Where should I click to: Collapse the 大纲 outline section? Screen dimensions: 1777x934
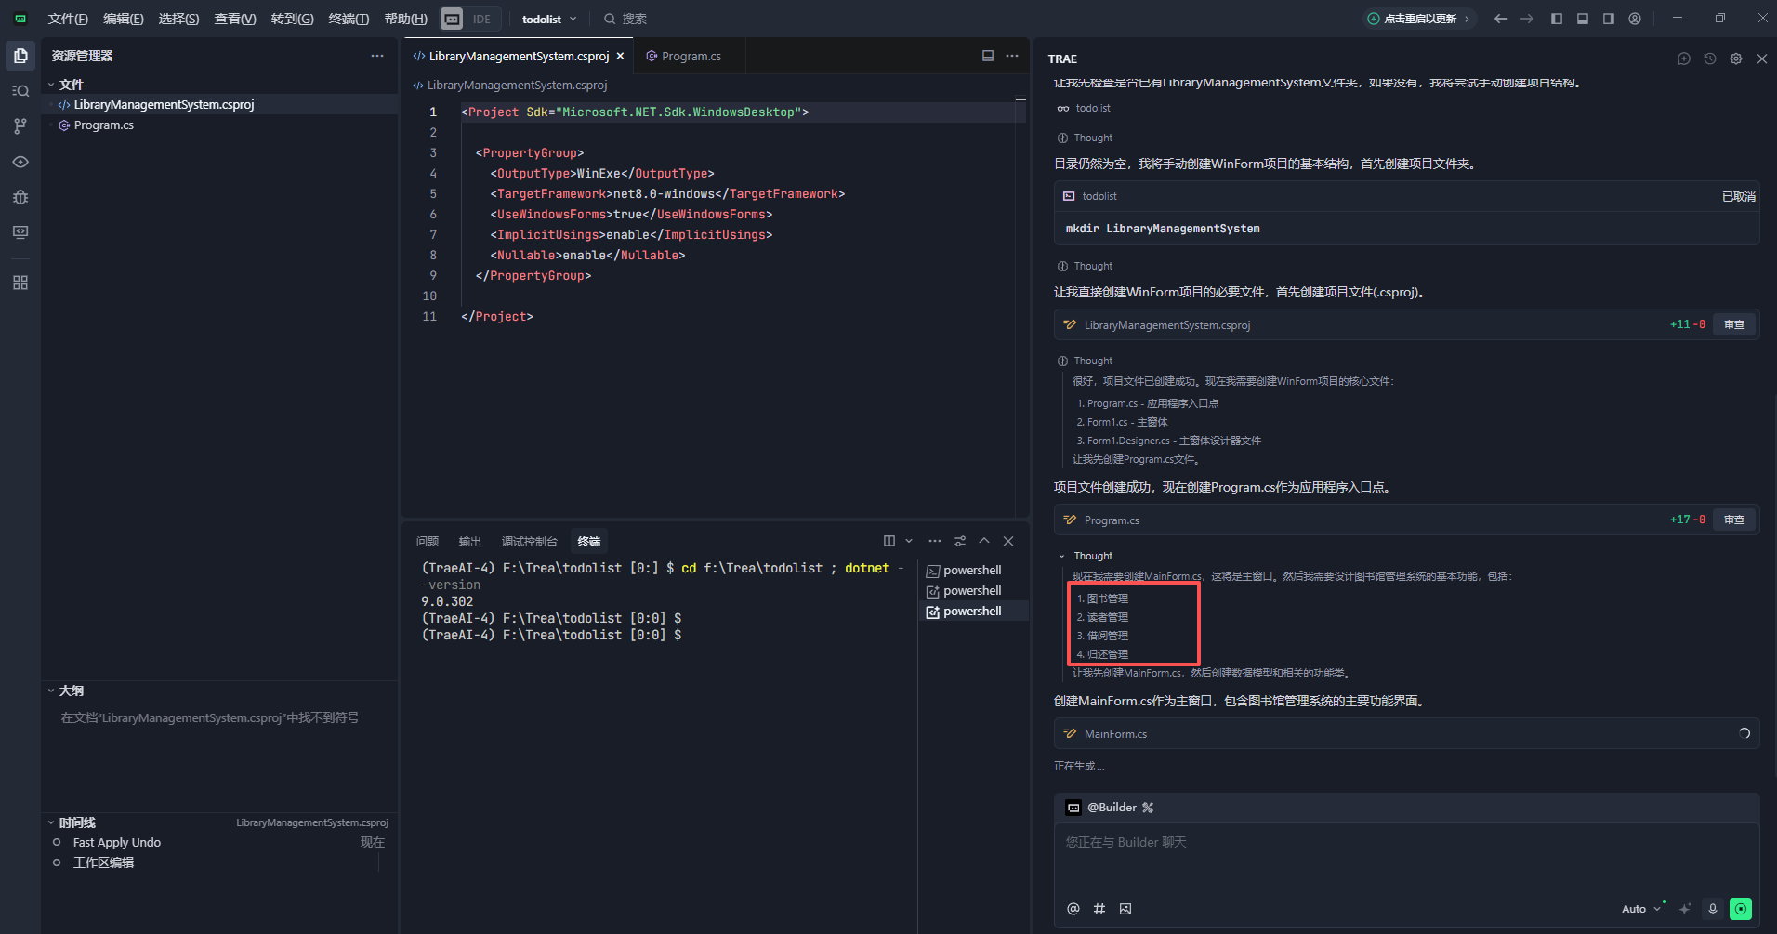(71, 691)
